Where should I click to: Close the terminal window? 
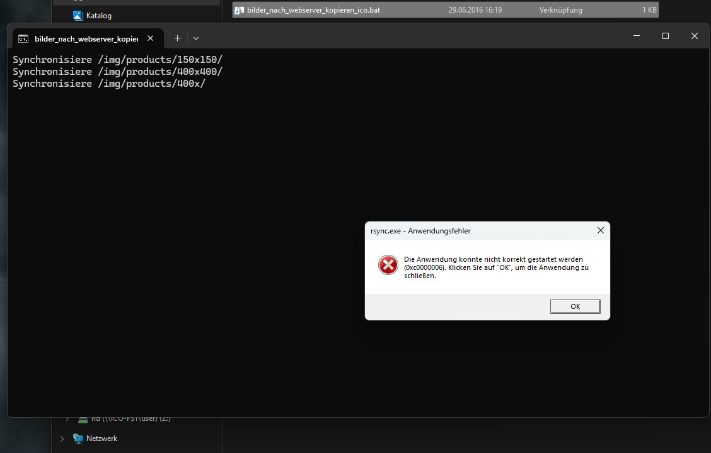click(694, 36)
